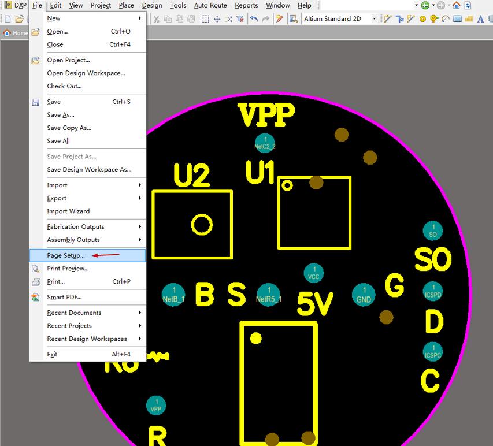Choose Save All from File menu
493x446 pixels.
87,141
